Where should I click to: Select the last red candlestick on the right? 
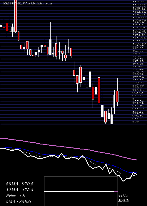click(117, 96)
